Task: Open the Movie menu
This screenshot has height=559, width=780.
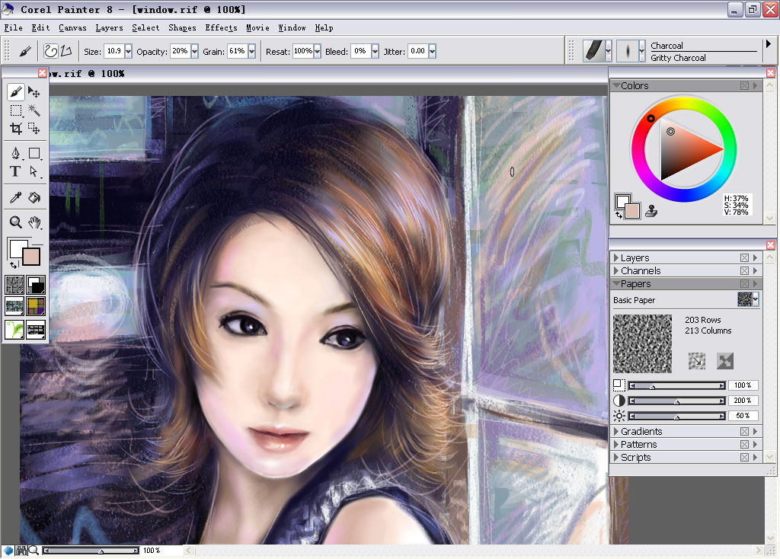Action: pyautogui.click(x=257, y=28)
